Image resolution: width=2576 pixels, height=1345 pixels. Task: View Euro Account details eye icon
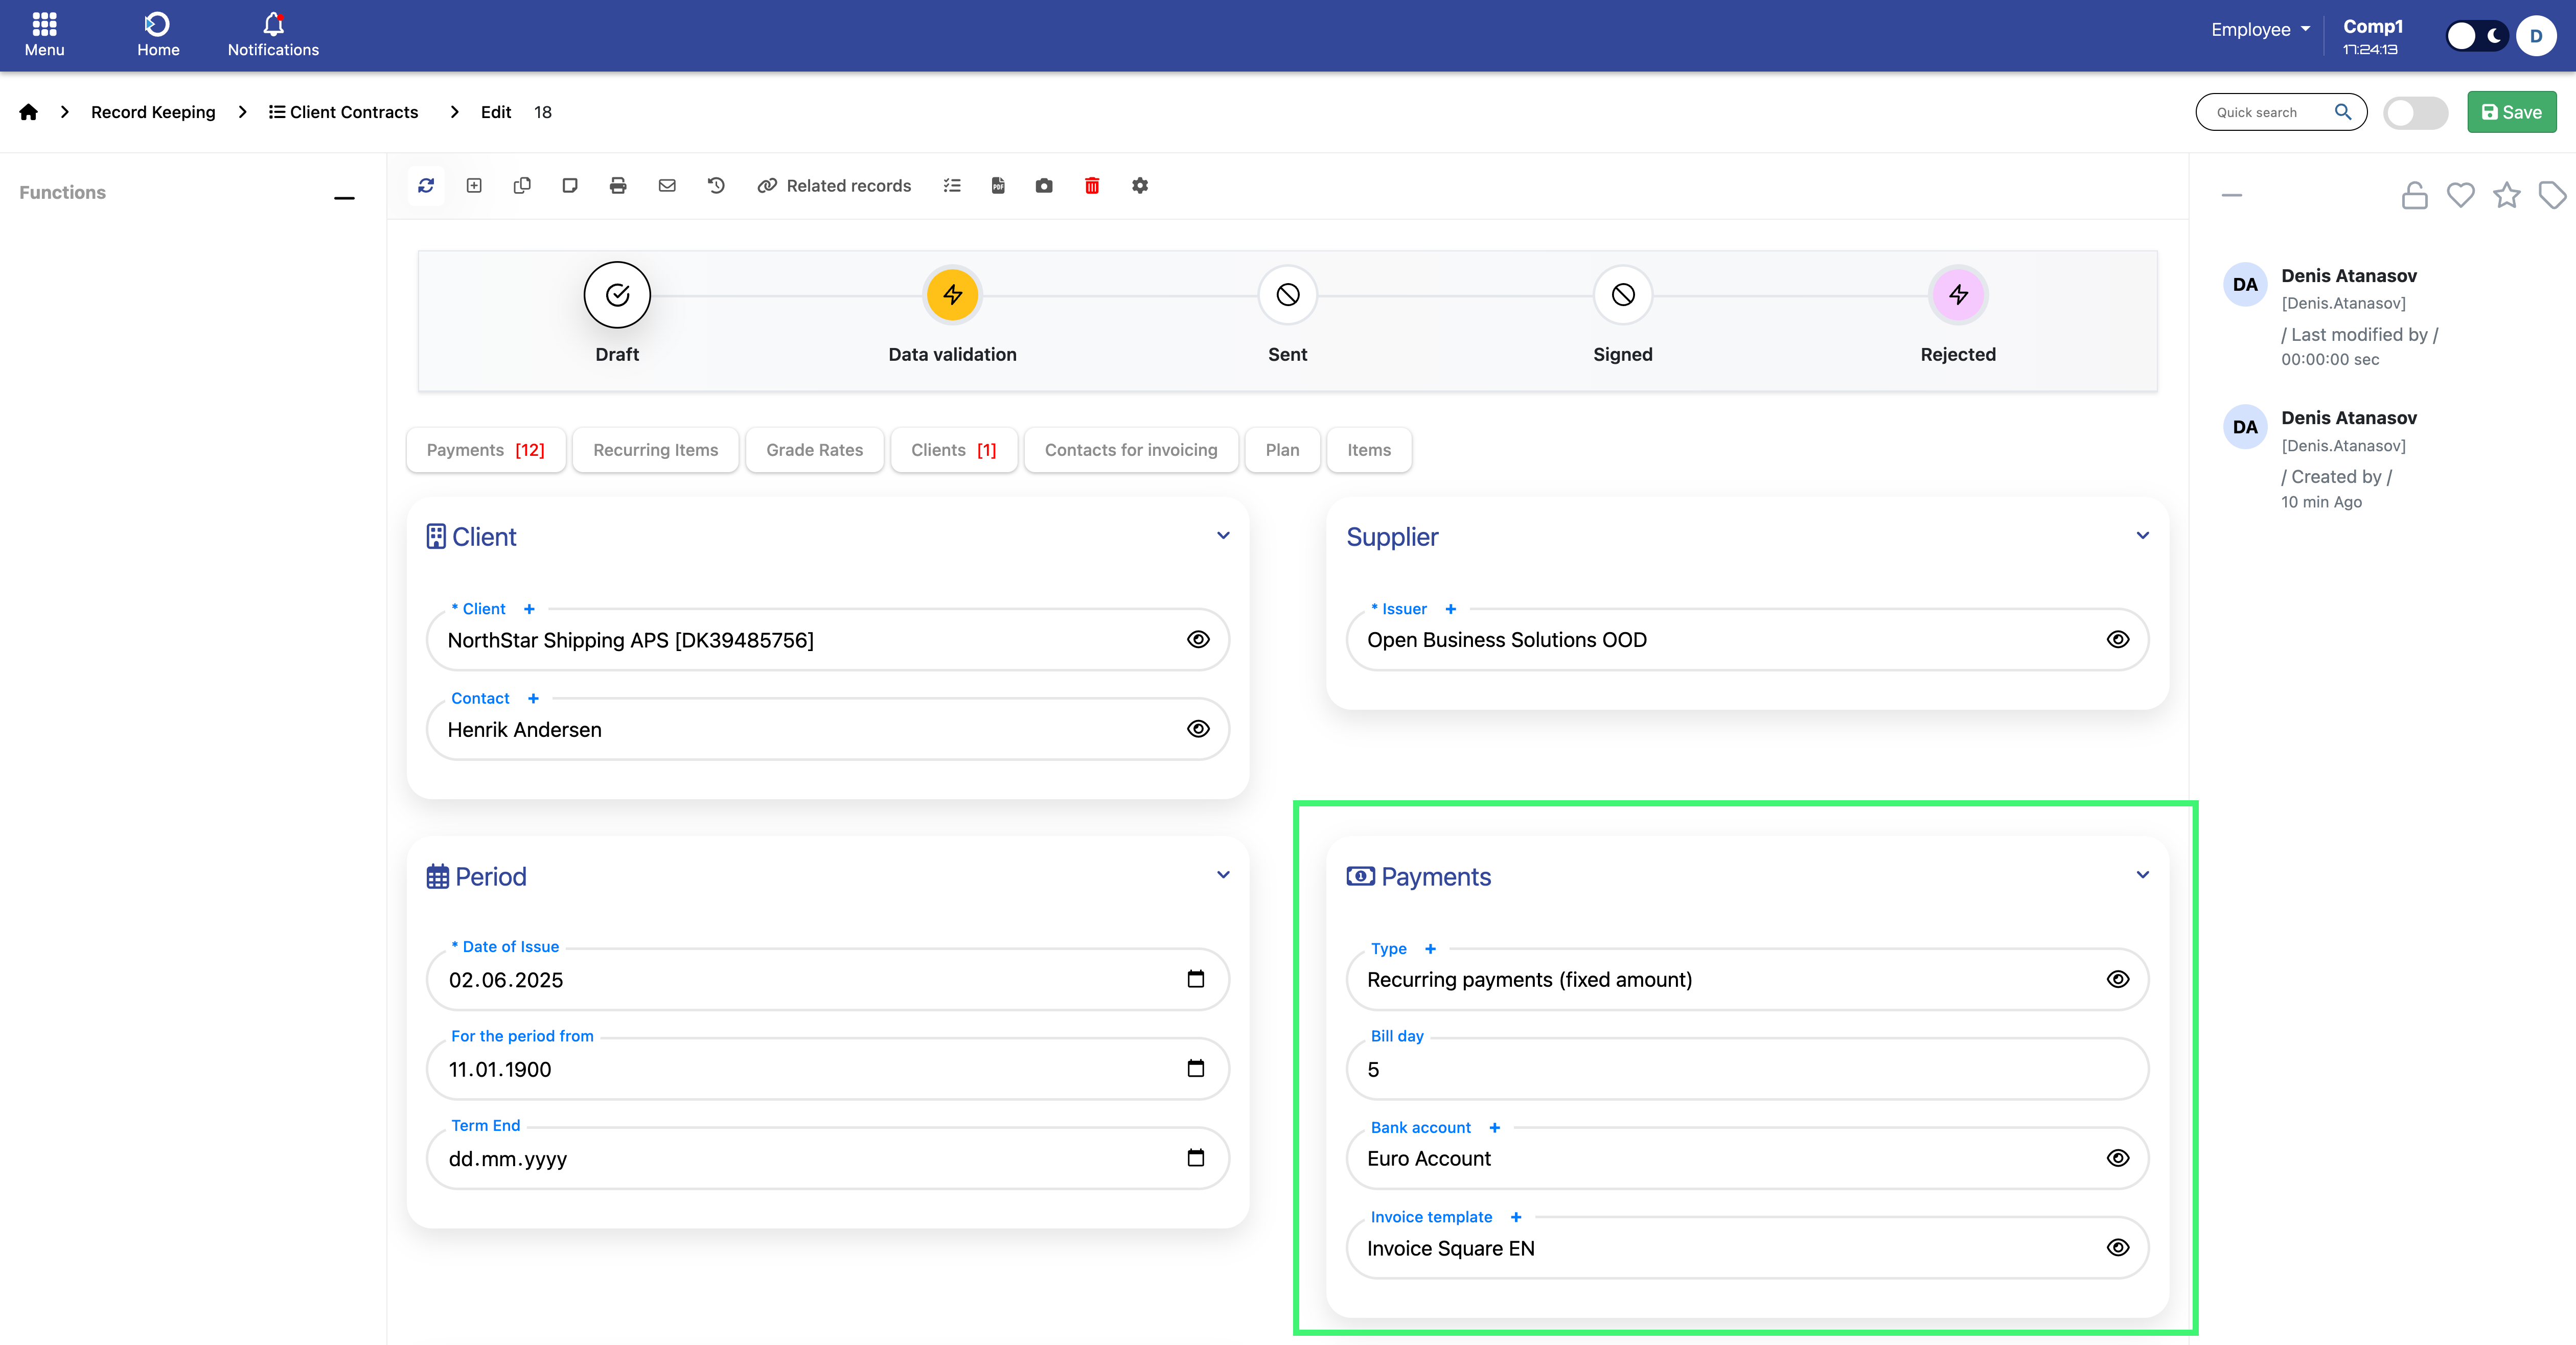coord(2118,1158)
